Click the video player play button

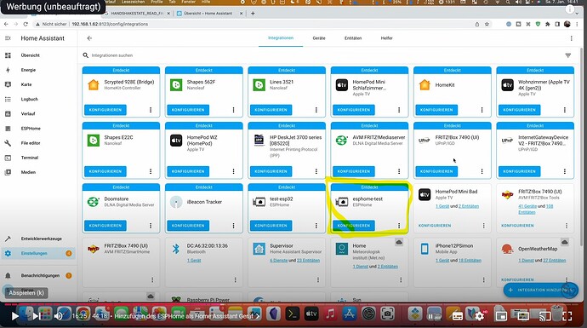coord(14,316)
